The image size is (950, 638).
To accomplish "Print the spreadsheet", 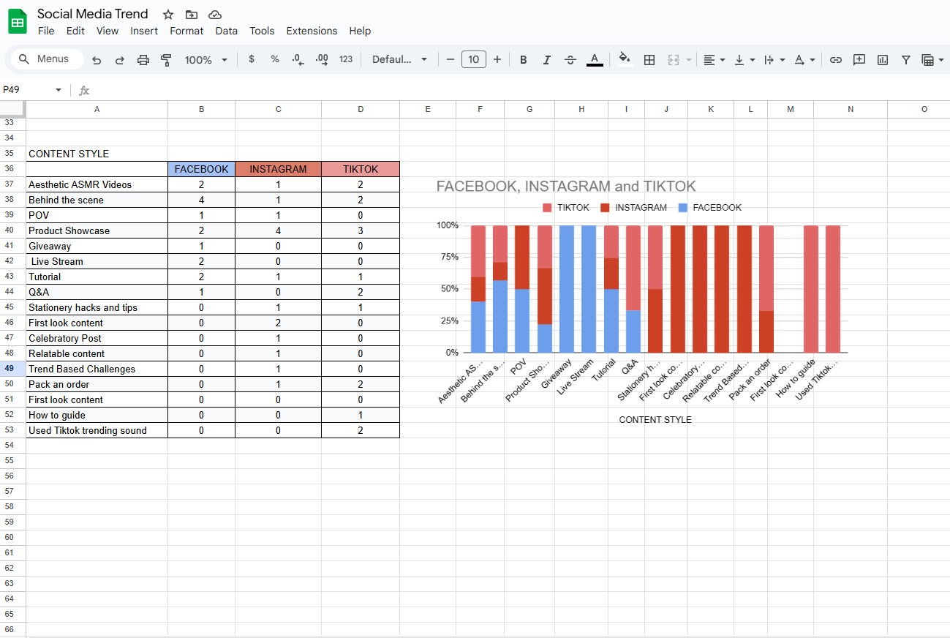I will pyautogui.click(x=143, y=60).
